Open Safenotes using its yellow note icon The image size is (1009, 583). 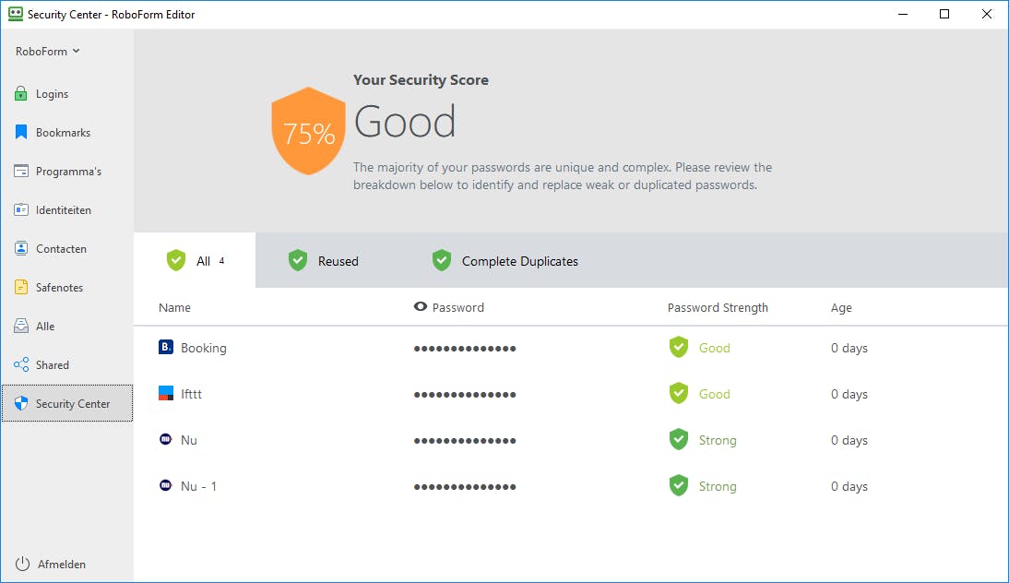pos(20,288)
